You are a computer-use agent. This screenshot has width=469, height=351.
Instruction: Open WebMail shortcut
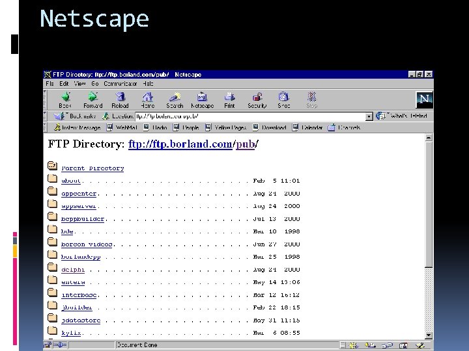click(x=122, y=127)
